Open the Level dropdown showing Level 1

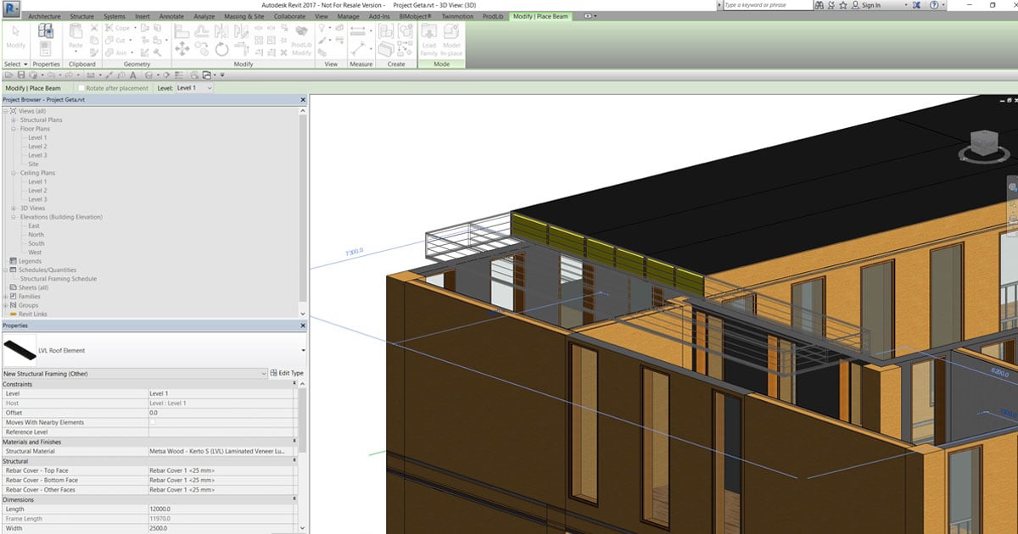pyautogui.click(x=193, y=87)
